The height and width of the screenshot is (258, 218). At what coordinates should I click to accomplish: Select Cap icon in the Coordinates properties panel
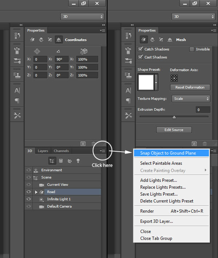pos(50,40)
